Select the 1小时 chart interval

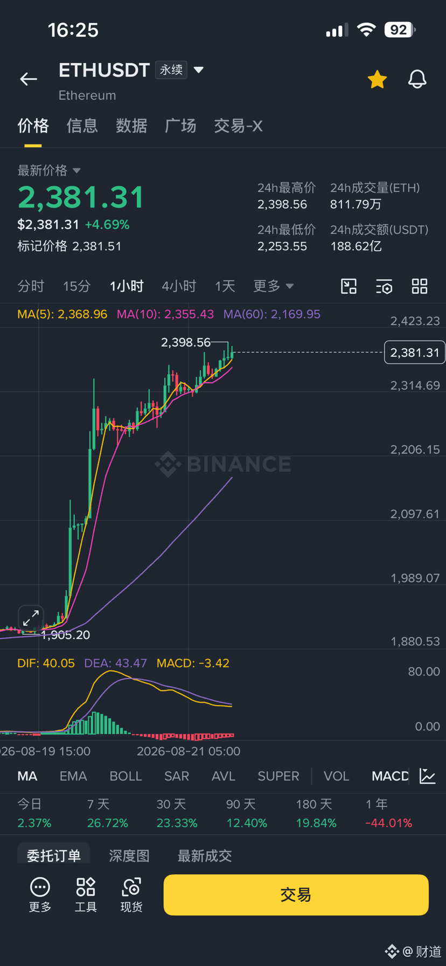click(x=127, y=286)
